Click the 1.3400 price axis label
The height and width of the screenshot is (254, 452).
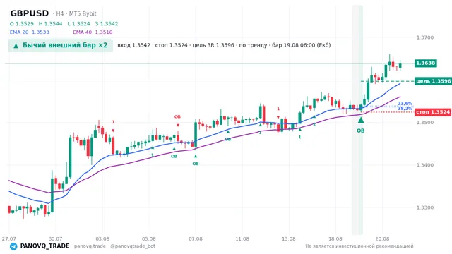pyautogui.click(x=425, y=165)
